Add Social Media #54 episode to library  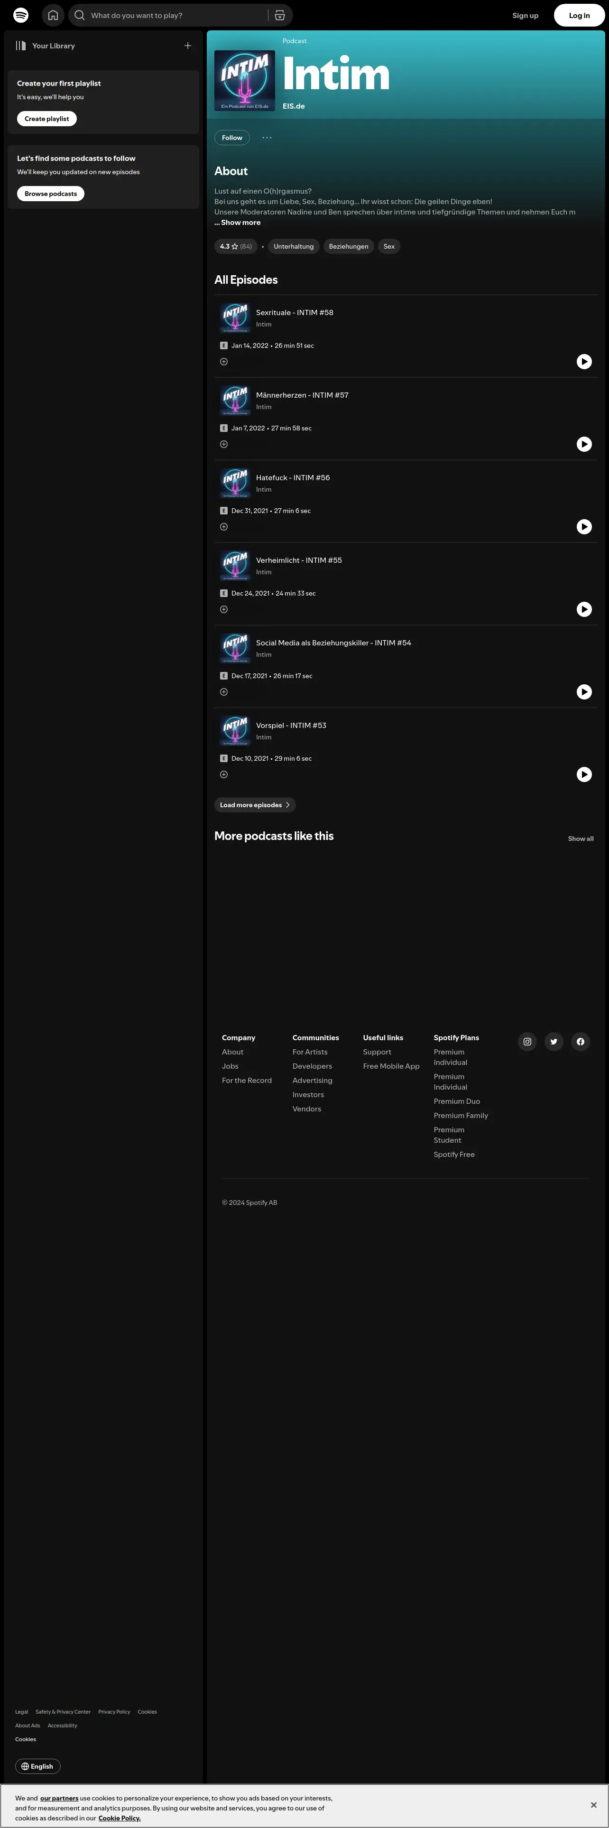coord(224,692)
